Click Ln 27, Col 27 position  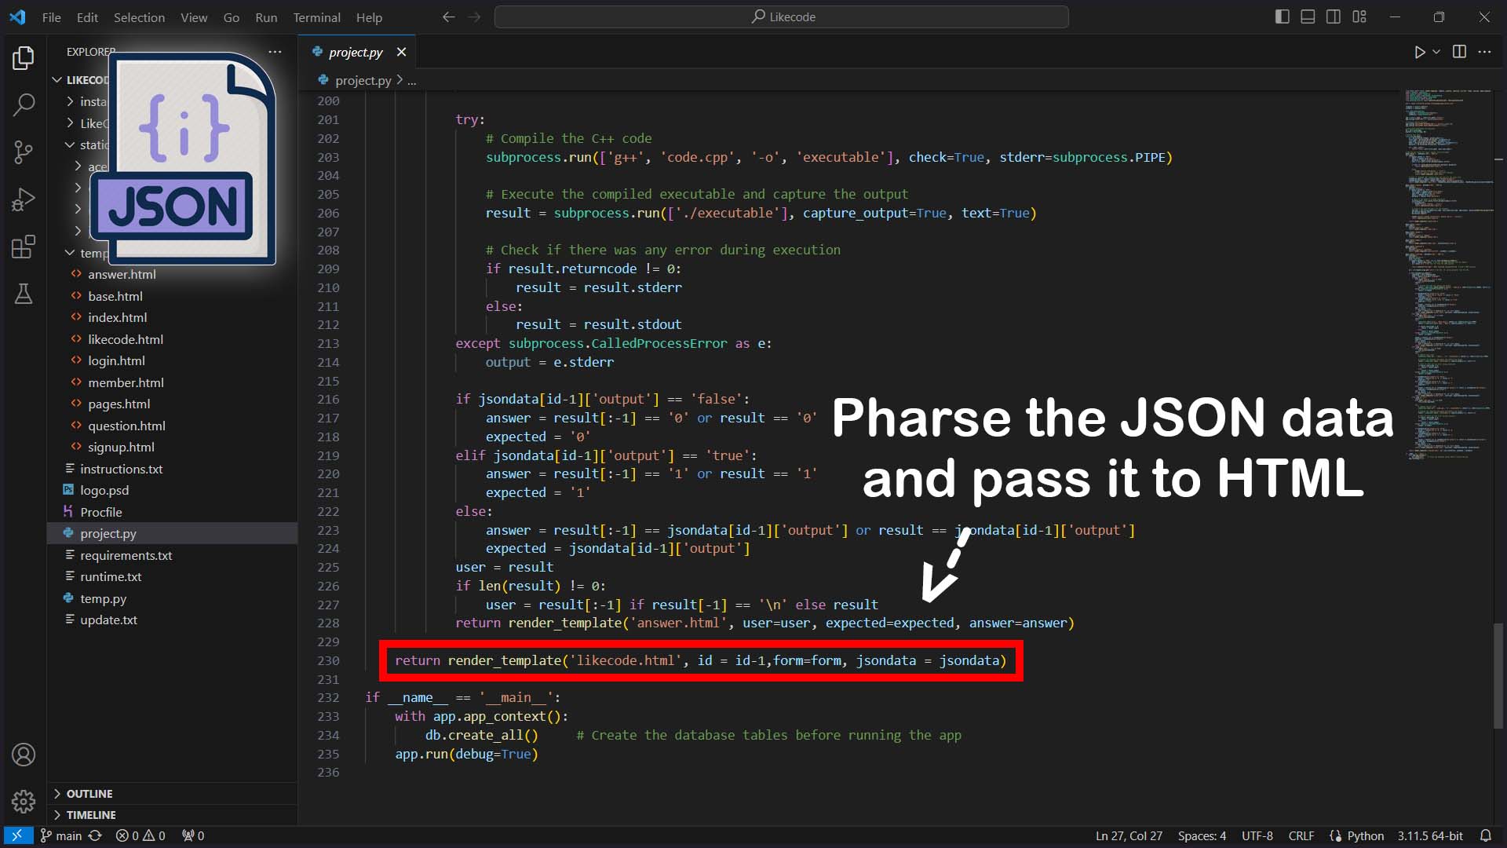(x=1129, y=835)
